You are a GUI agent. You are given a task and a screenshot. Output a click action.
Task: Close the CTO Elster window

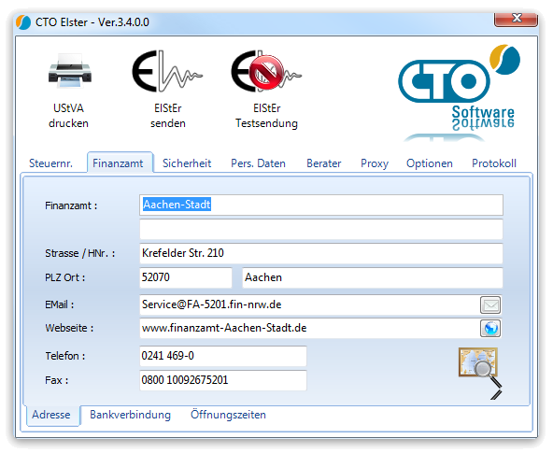coord(516,19)
